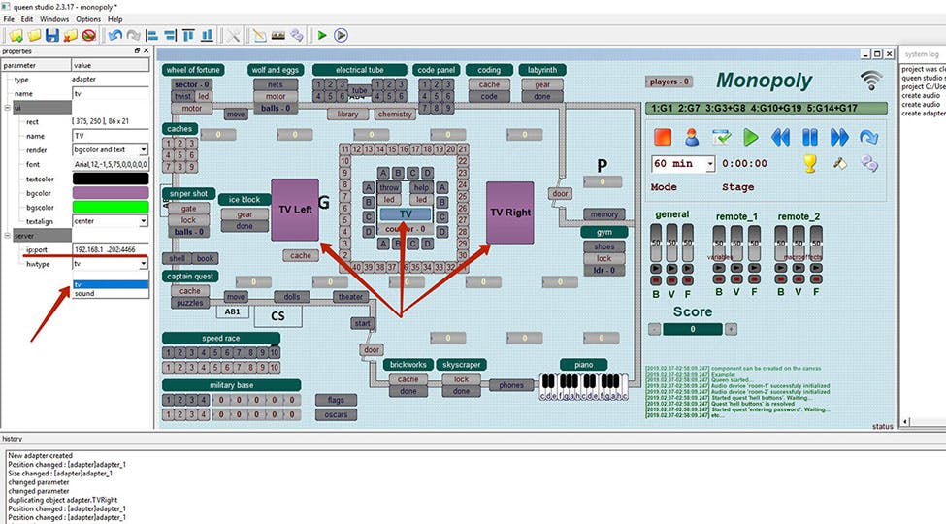This screenshot has width=946, height=524.
Task: Click the gold trophy icon
Action: (810, 163)
